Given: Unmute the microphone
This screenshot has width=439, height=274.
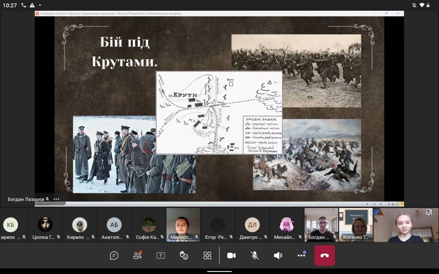Looking at the screenshot, I should 255,256.
